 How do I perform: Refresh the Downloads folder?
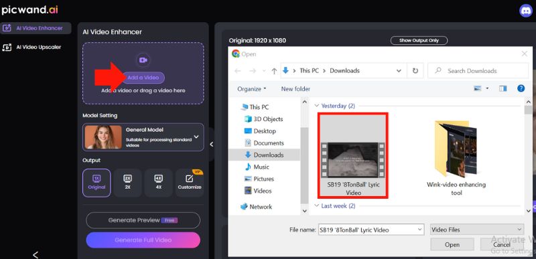click(x=415, y=71)
